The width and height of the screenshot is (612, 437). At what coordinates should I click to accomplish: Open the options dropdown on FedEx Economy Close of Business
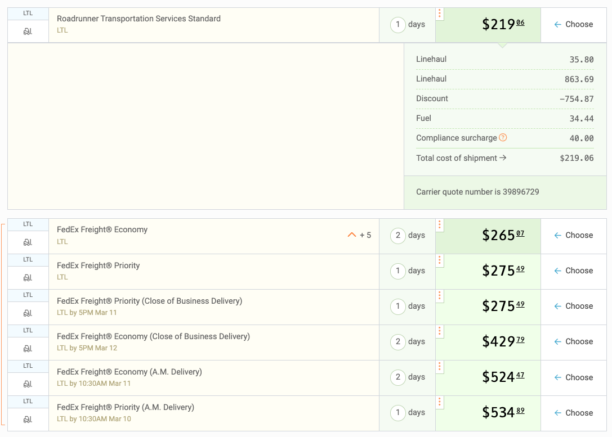pyautogui.click(x=439, y=331)
